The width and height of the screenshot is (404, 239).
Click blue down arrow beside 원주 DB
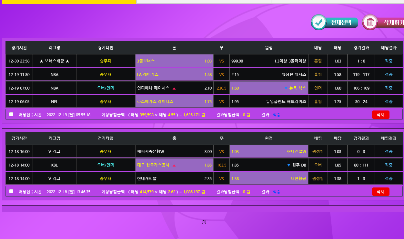click(288, 165)
